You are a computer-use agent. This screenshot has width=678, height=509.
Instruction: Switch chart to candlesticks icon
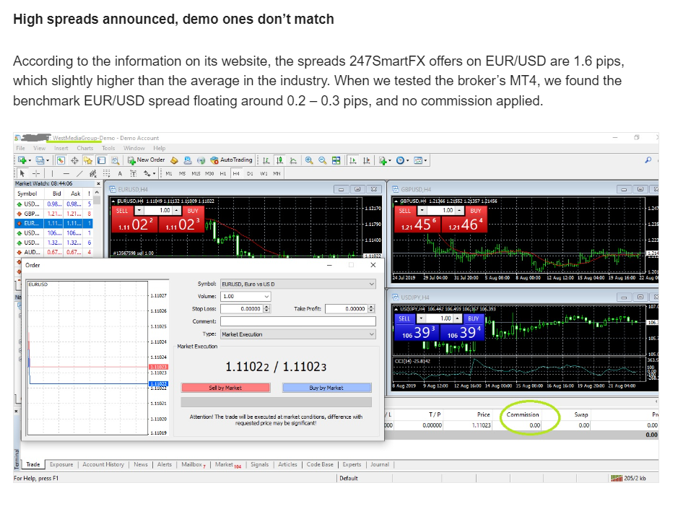click(279, 160)
